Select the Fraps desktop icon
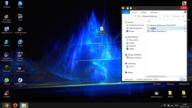Viewport: 192px width, 108px height. tap(20, 17)
